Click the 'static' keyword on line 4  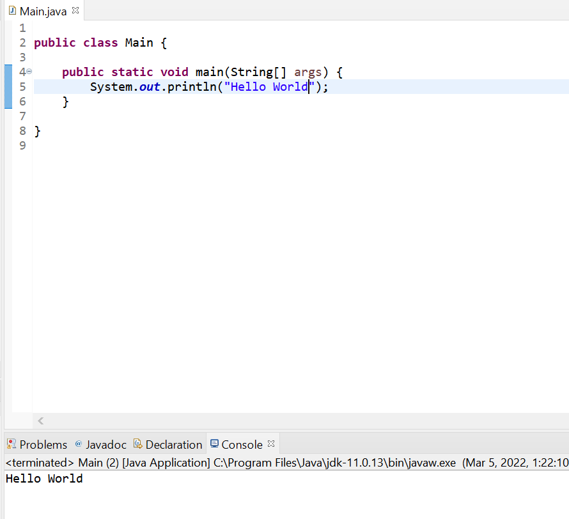[132, 72]
